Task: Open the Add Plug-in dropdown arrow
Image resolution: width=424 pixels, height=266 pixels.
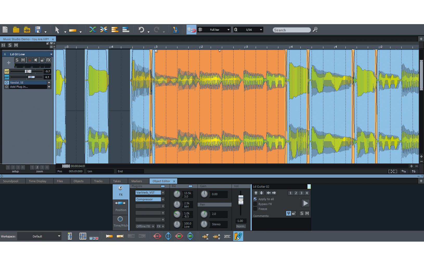Action: pos(49,87)
